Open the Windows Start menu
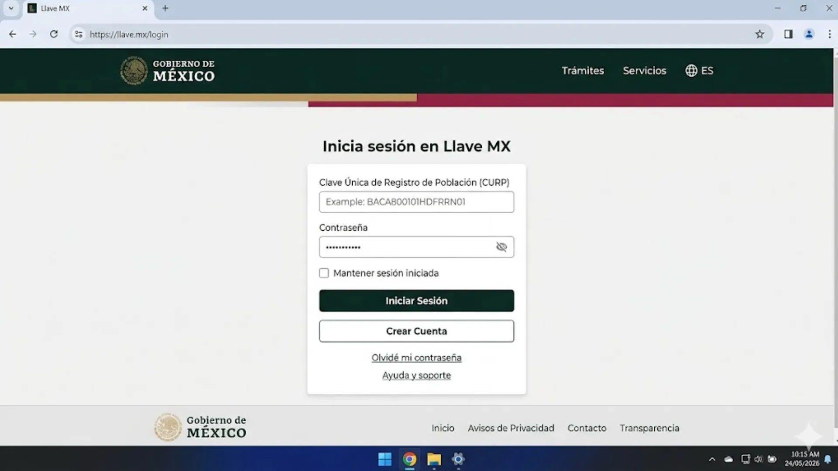Screen dimensions: 838x471 [x=385, y=459]
